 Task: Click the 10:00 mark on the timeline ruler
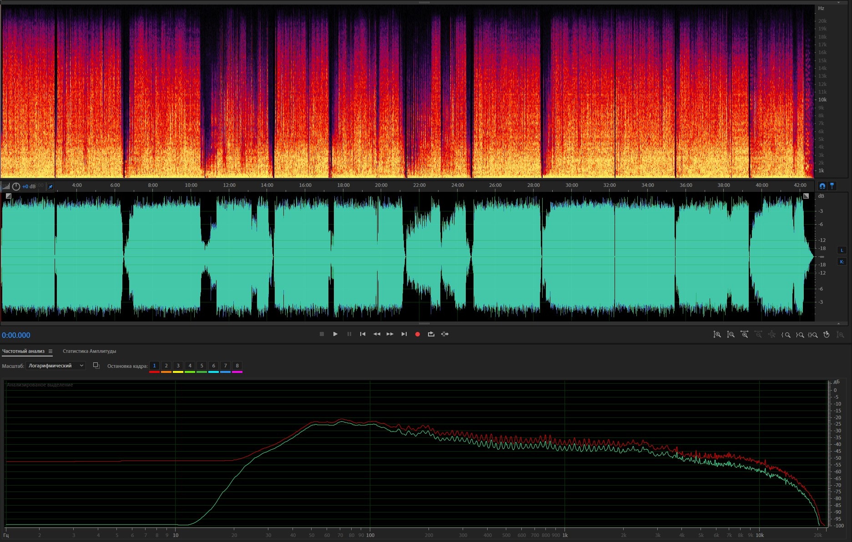point(191,185)
